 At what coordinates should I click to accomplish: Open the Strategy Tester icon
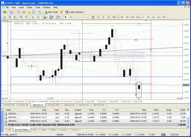(x=39, y=12)
